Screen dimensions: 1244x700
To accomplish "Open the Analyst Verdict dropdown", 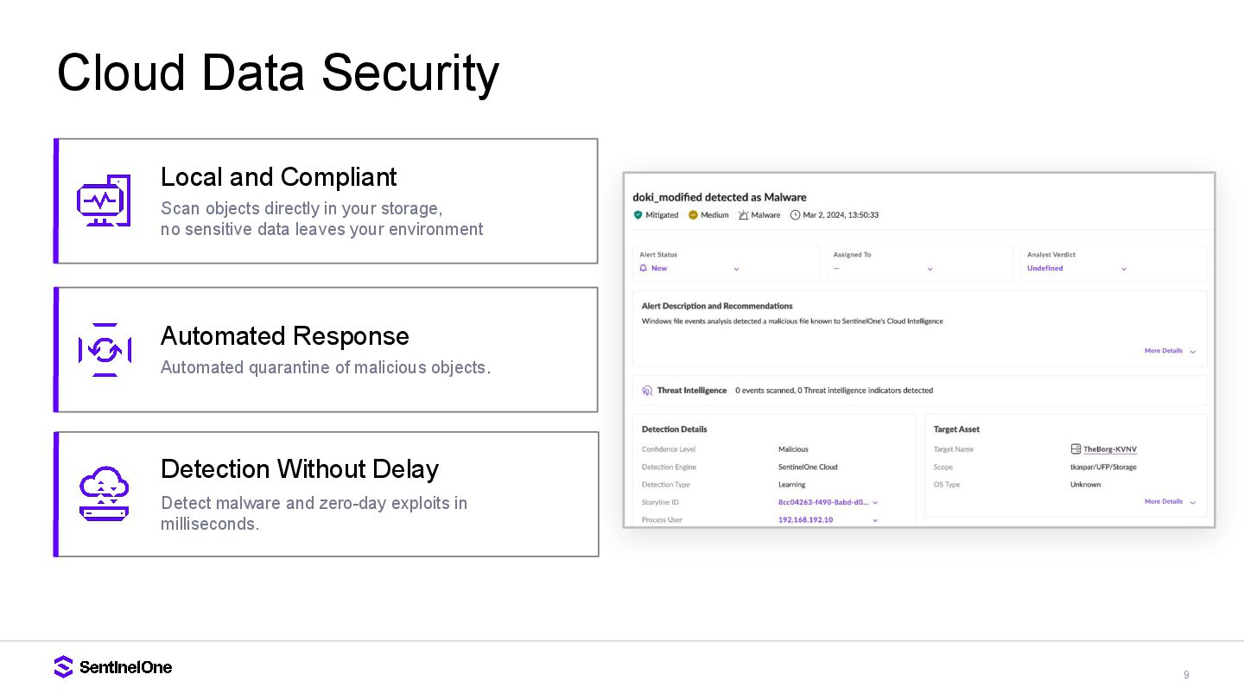I will [1124, 269].
